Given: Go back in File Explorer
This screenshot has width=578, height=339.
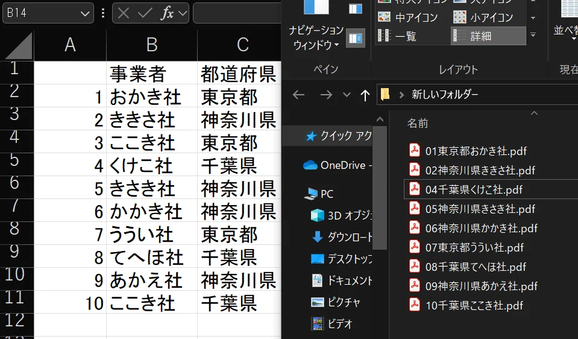Looking at the screenshot, I should 298,95.
